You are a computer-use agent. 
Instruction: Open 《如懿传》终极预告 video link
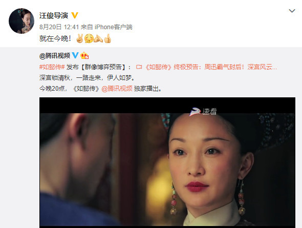(x=211, y=67)
